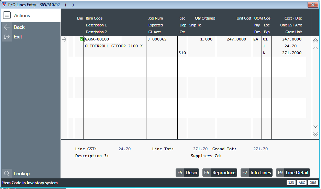Image resolution: width=321 pixels, height=189 pixels.
Task: Click the Unit Cost column header
Action: (x=244, y=18)
